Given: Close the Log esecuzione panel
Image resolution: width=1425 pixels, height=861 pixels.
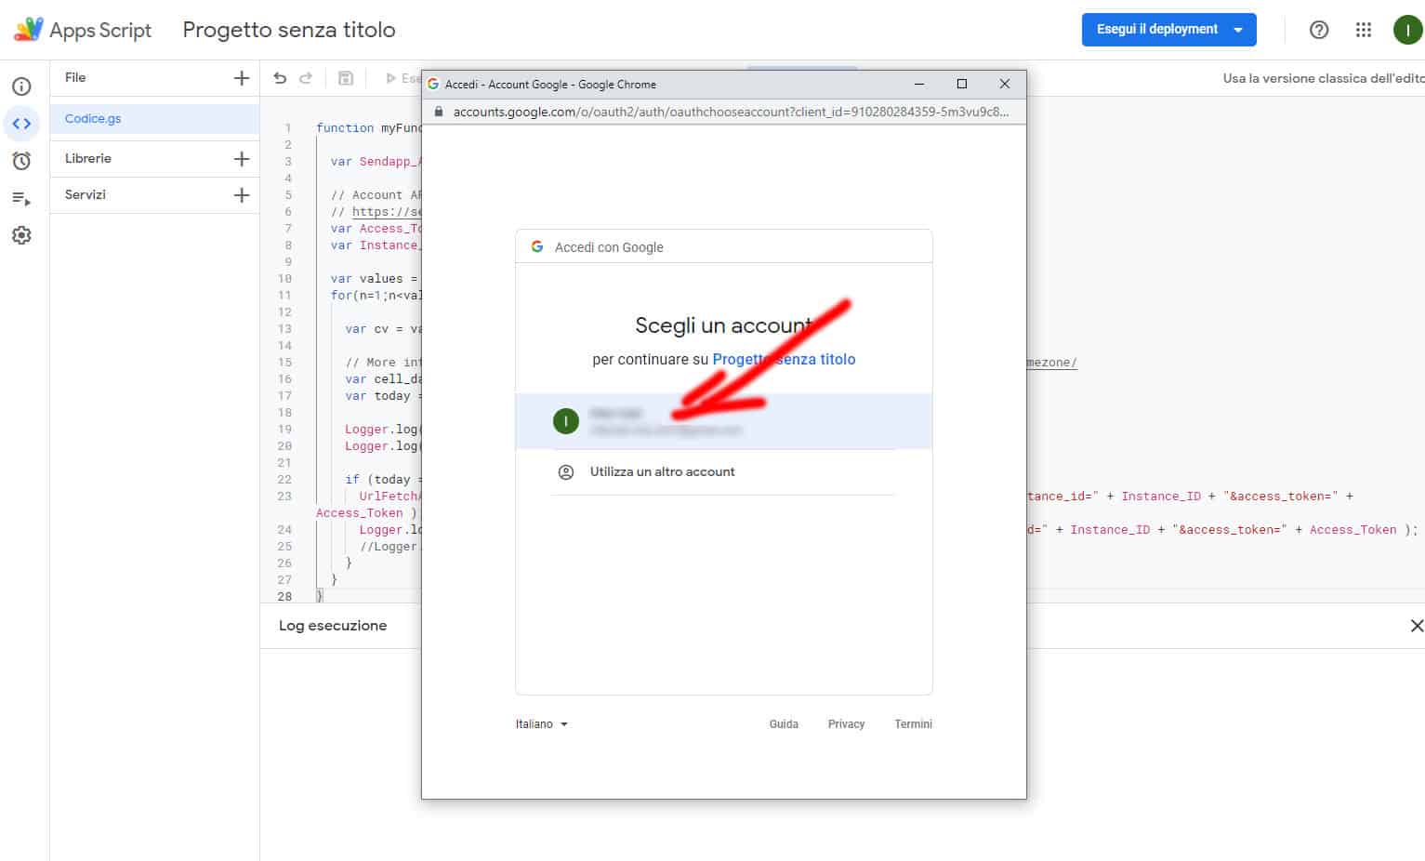Looking at the screenshot, I should click(x=1416, y=626).
